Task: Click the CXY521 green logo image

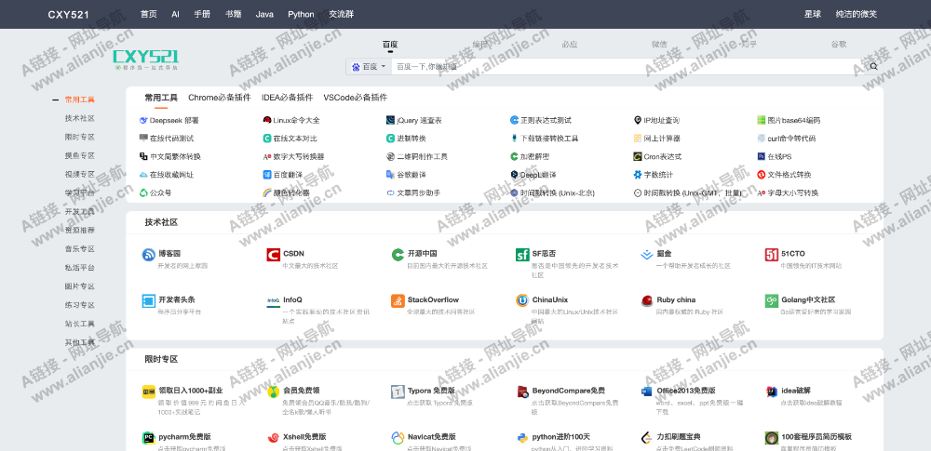Action: (x=146, y=60)
